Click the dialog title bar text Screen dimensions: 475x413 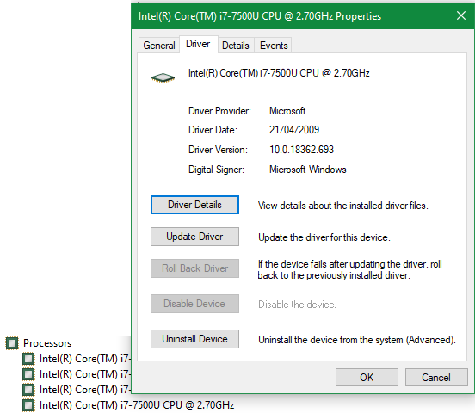pos(260,16)
